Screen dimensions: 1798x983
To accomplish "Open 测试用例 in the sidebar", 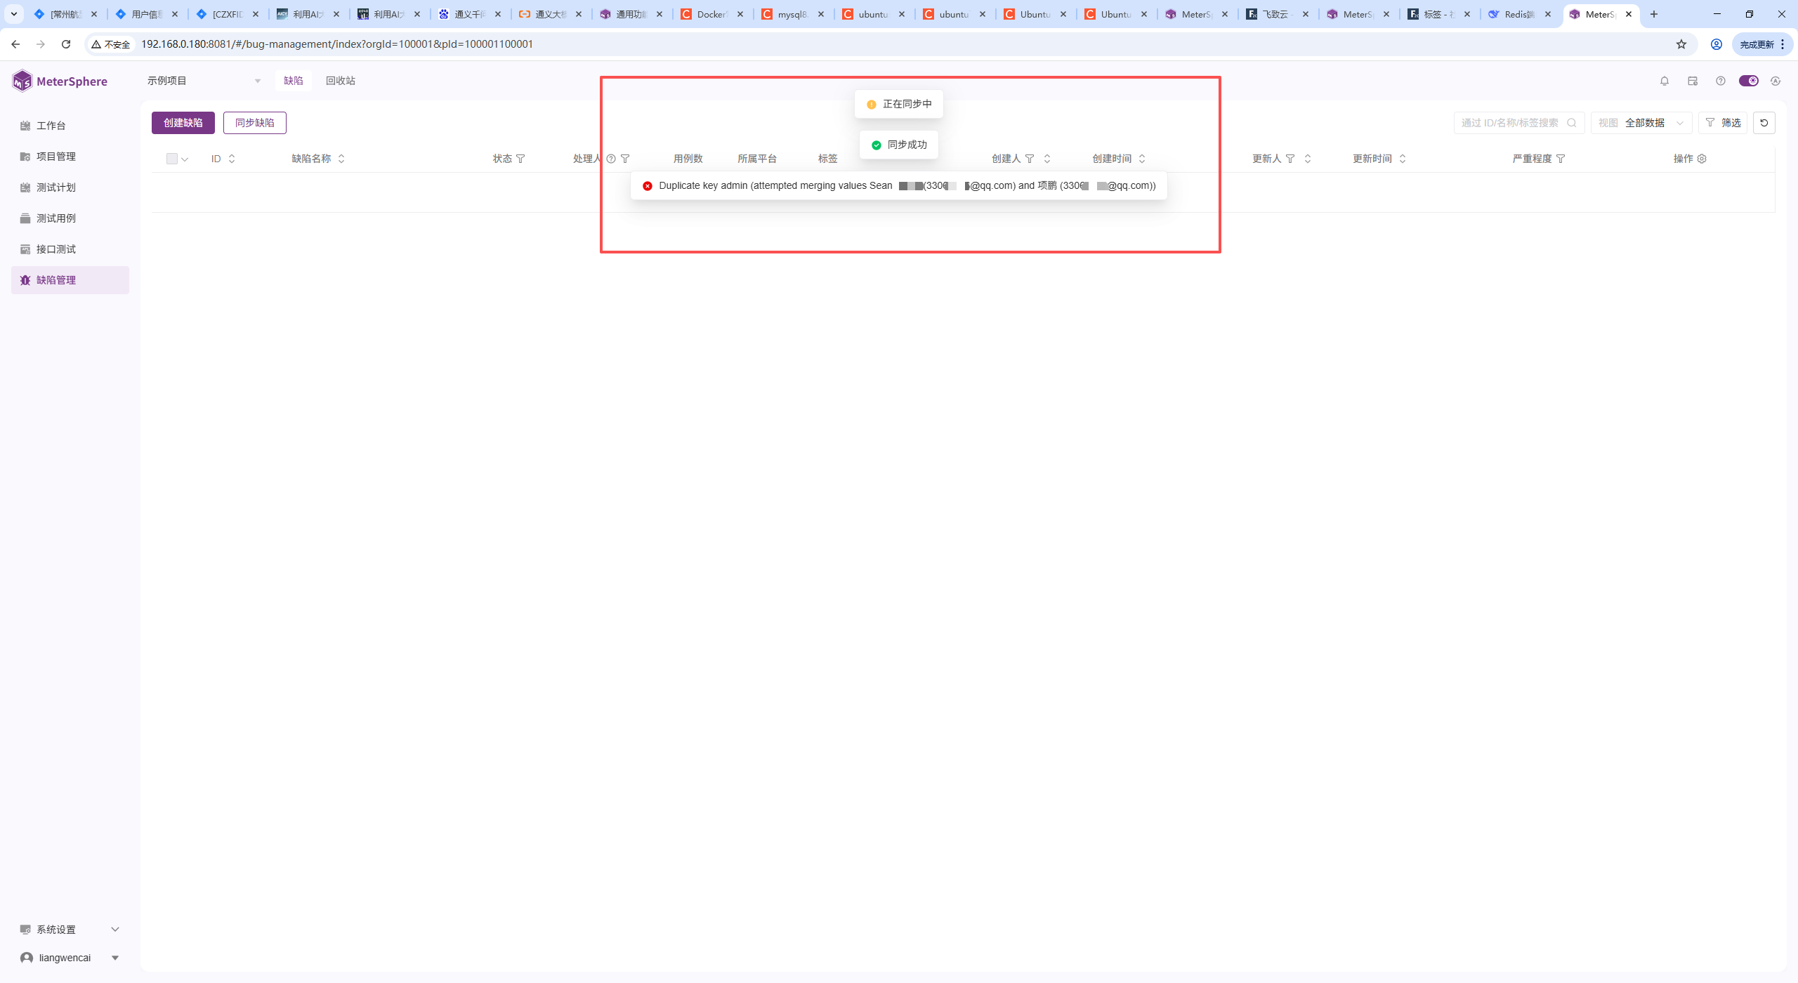I will tap(56, 218).
